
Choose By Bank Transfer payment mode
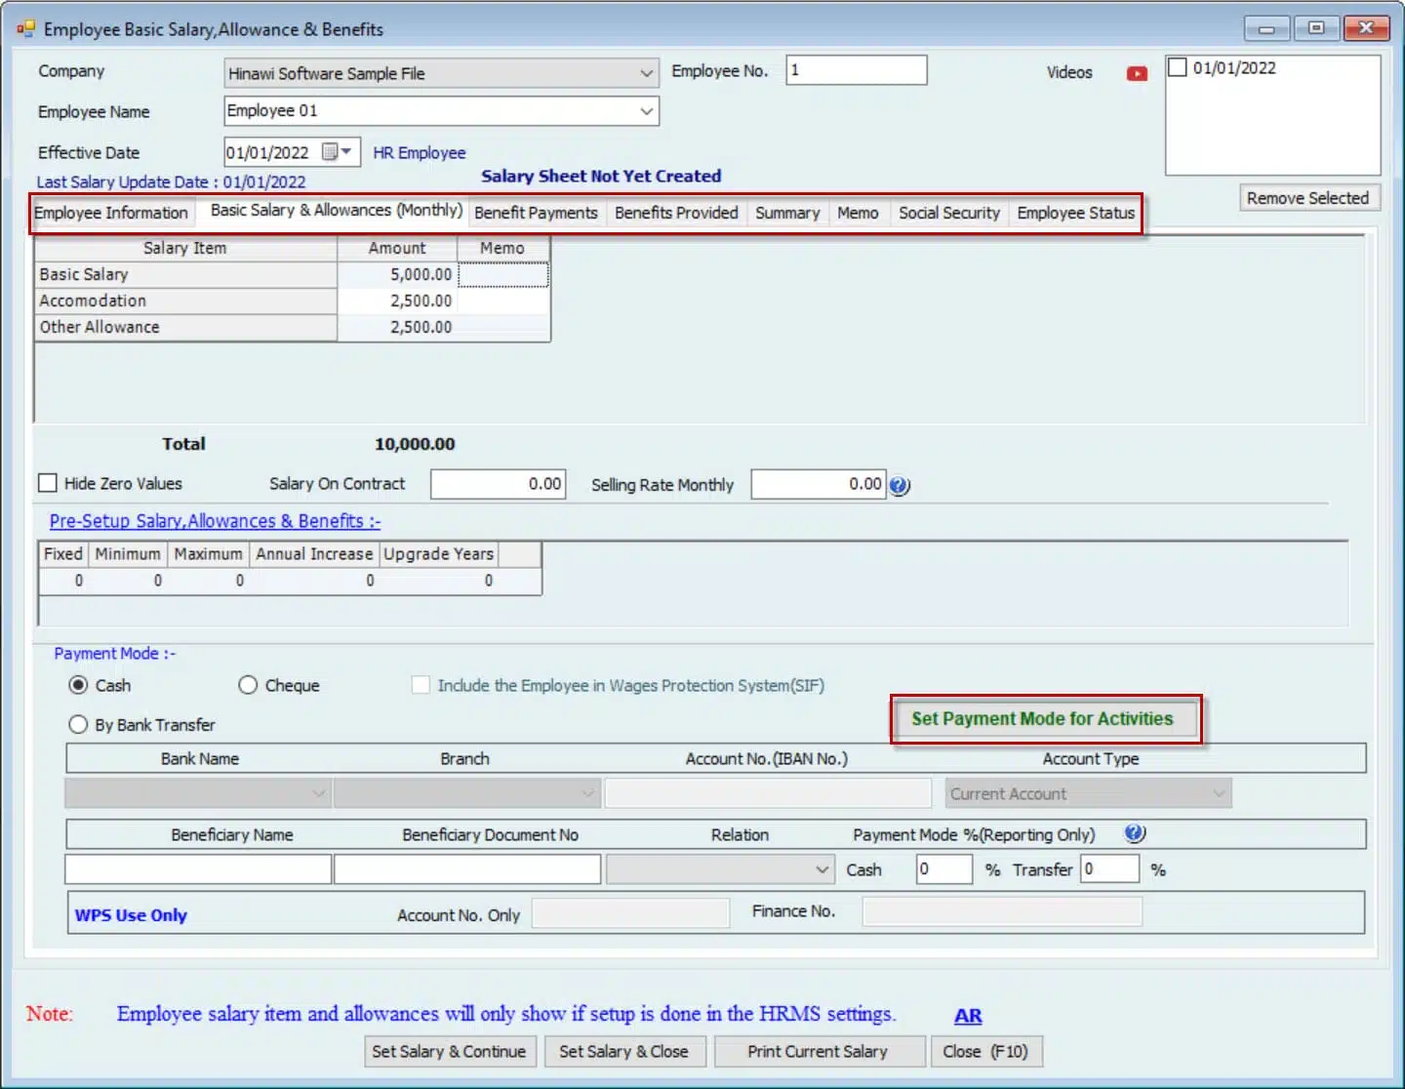tap(78, 724)
